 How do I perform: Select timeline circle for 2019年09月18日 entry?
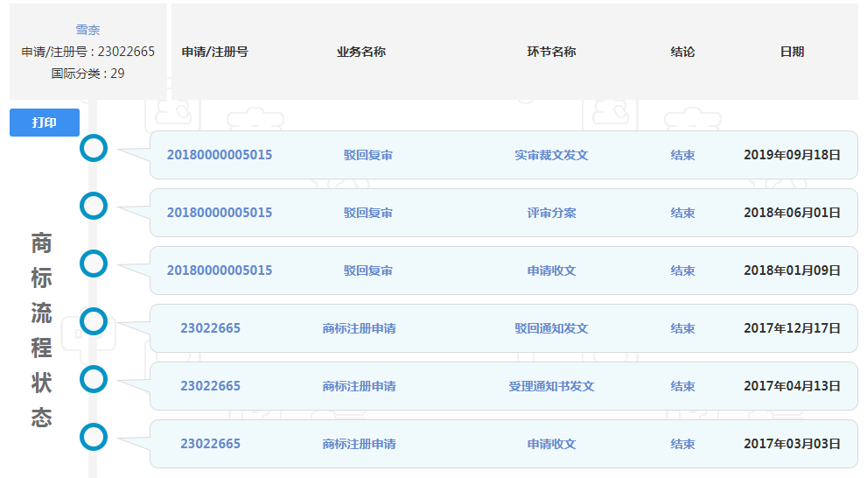coord(93,148)
